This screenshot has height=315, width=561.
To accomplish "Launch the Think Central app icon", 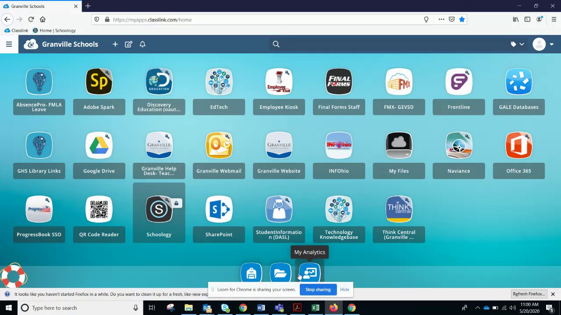I will click(399, 209).
